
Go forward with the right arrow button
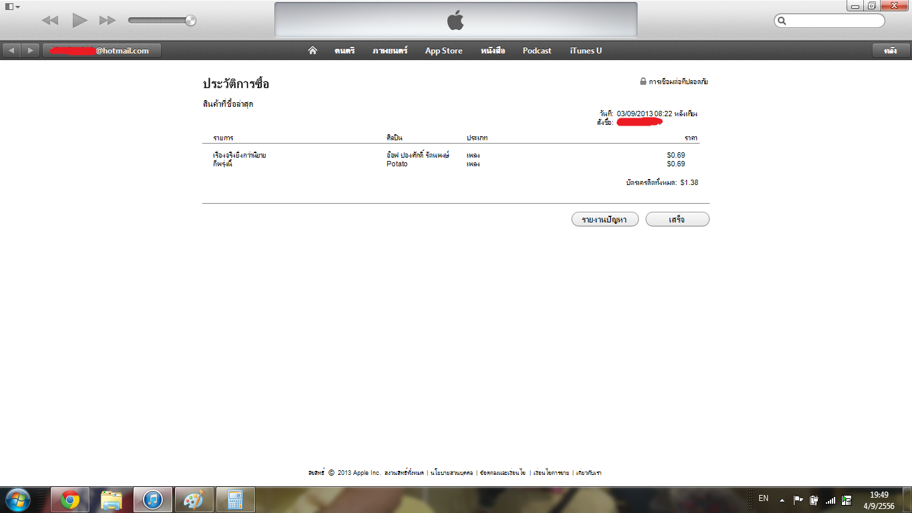coord(30,51)
